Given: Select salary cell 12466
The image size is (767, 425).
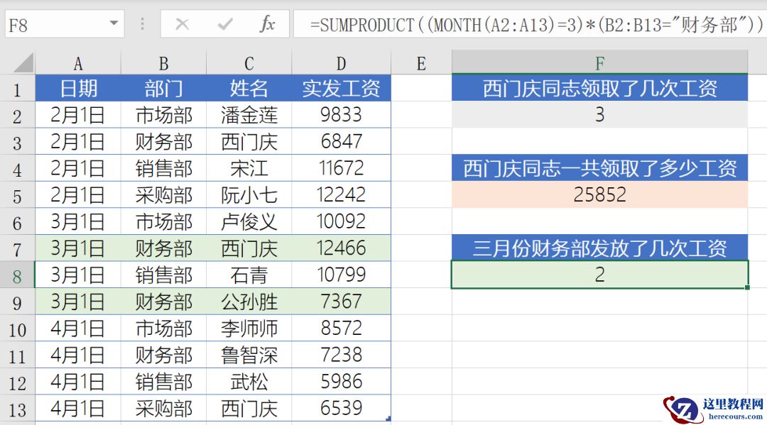Looking at the screenshot, I should [341, 248].
